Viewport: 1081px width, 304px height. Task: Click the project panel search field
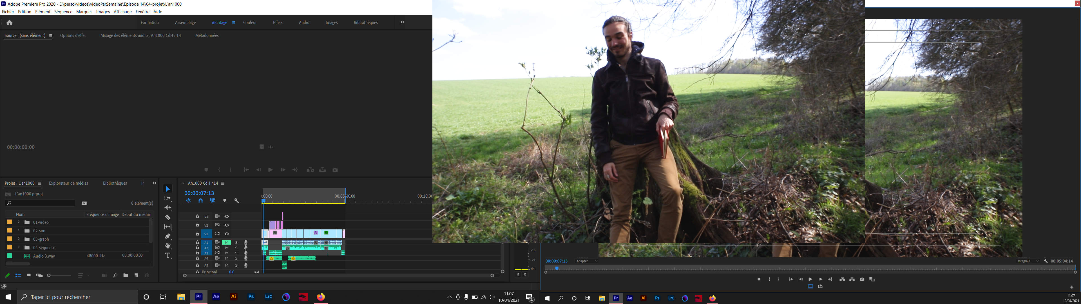[41, 203]
